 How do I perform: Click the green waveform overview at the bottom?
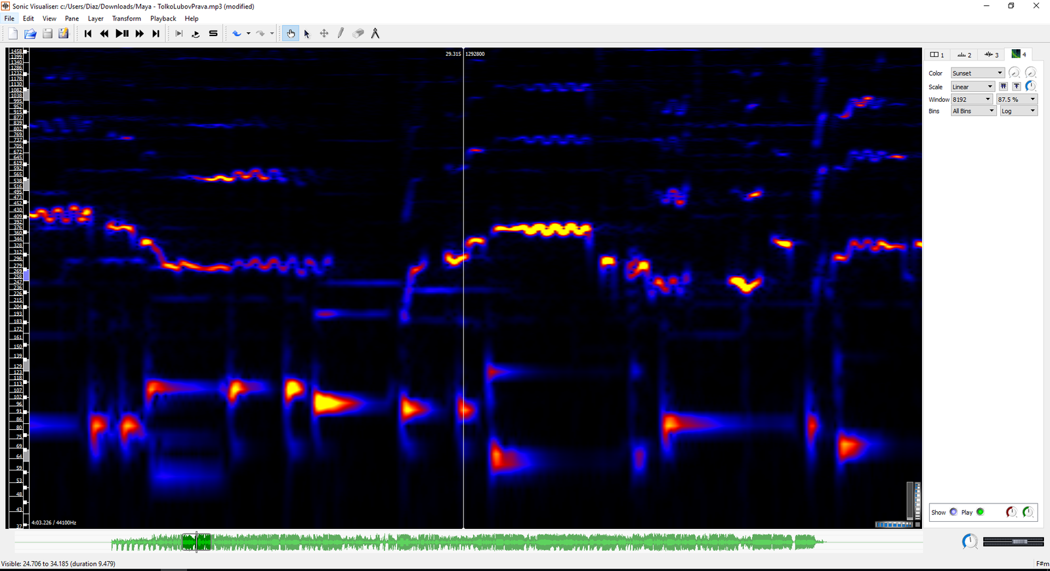469,542
